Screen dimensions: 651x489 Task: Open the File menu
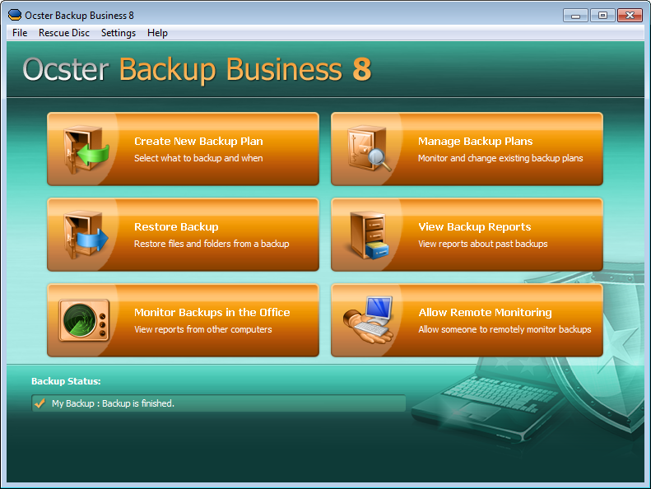point(20,33)
